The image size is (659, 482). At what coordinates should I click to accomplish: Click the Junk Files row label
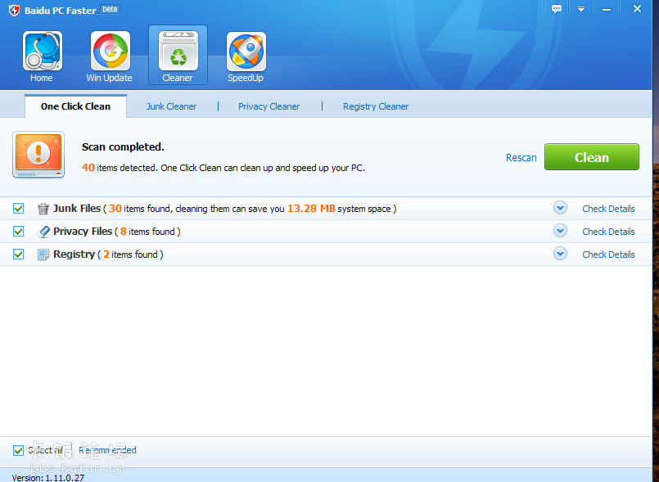coord(77,209)
